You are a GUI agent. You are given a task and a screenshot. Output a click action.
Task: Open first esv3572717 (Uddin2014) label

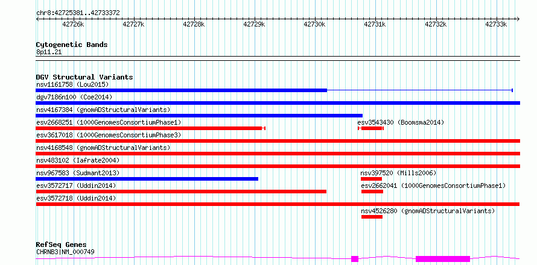click(x=76, y=185)
